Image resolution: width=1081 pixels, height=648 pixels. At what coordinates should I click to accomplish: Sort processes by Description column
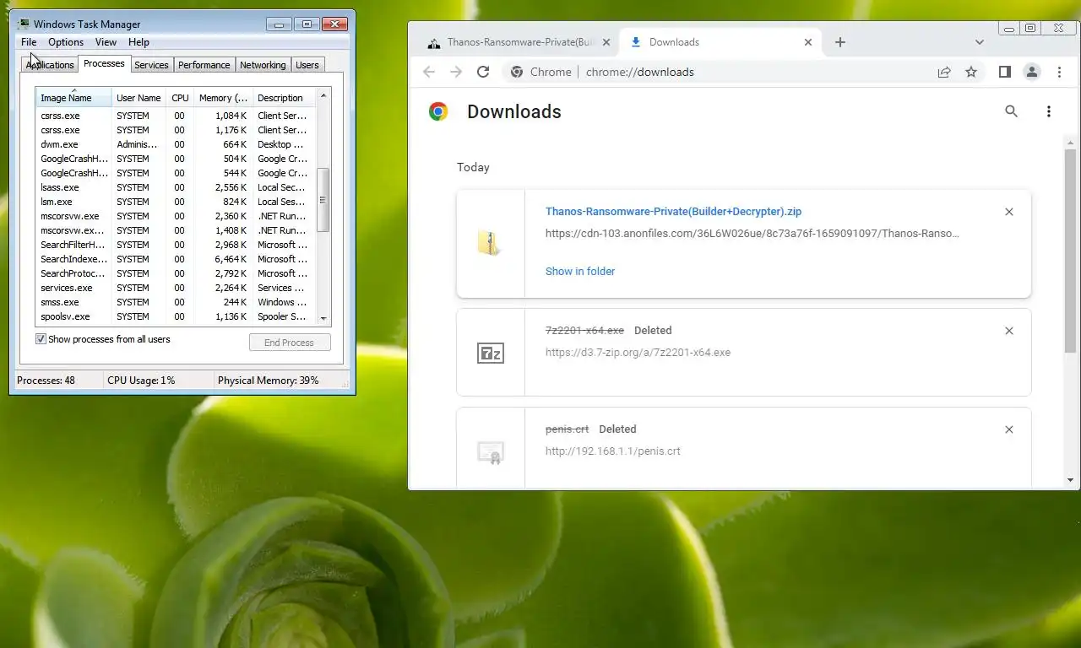click(284, 98)
